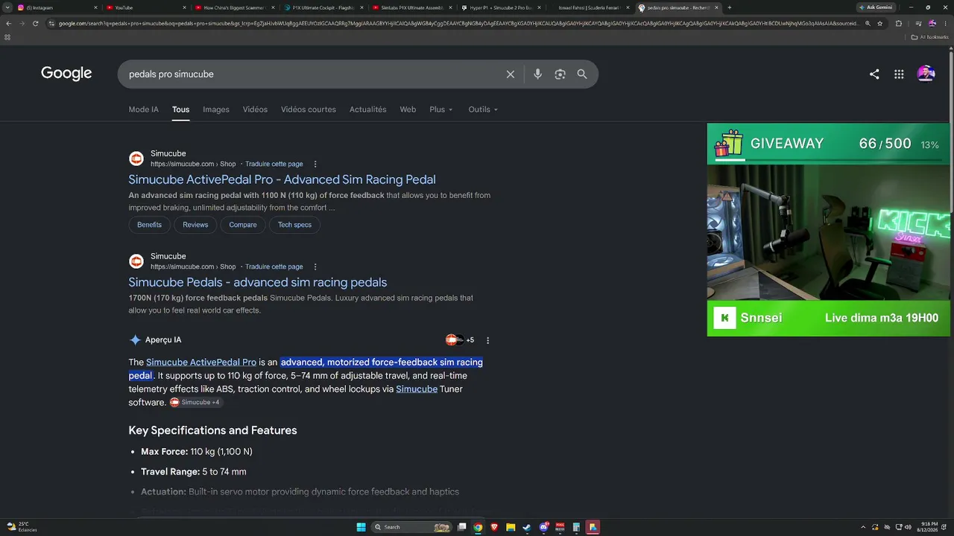Screen dimensions: 954x536
Task: Reload the page in Chrome
Action: tap(36, 23)
